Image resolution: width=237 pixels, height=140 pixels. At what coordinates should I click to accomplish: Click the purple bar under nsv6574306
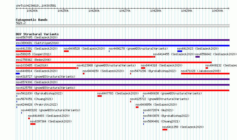122,85
